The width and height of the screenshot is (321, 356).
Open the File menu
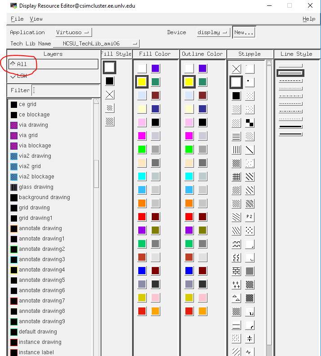[17, 19]
